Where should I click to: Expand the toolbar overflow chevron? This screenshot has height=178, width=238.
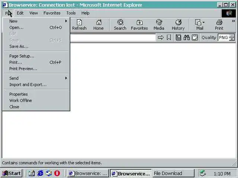233,21
